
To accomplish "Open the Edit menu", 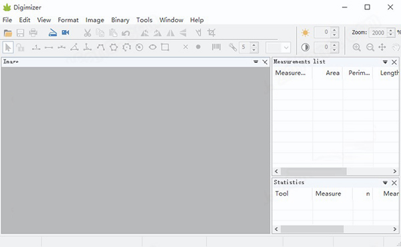I will [25, 20].
